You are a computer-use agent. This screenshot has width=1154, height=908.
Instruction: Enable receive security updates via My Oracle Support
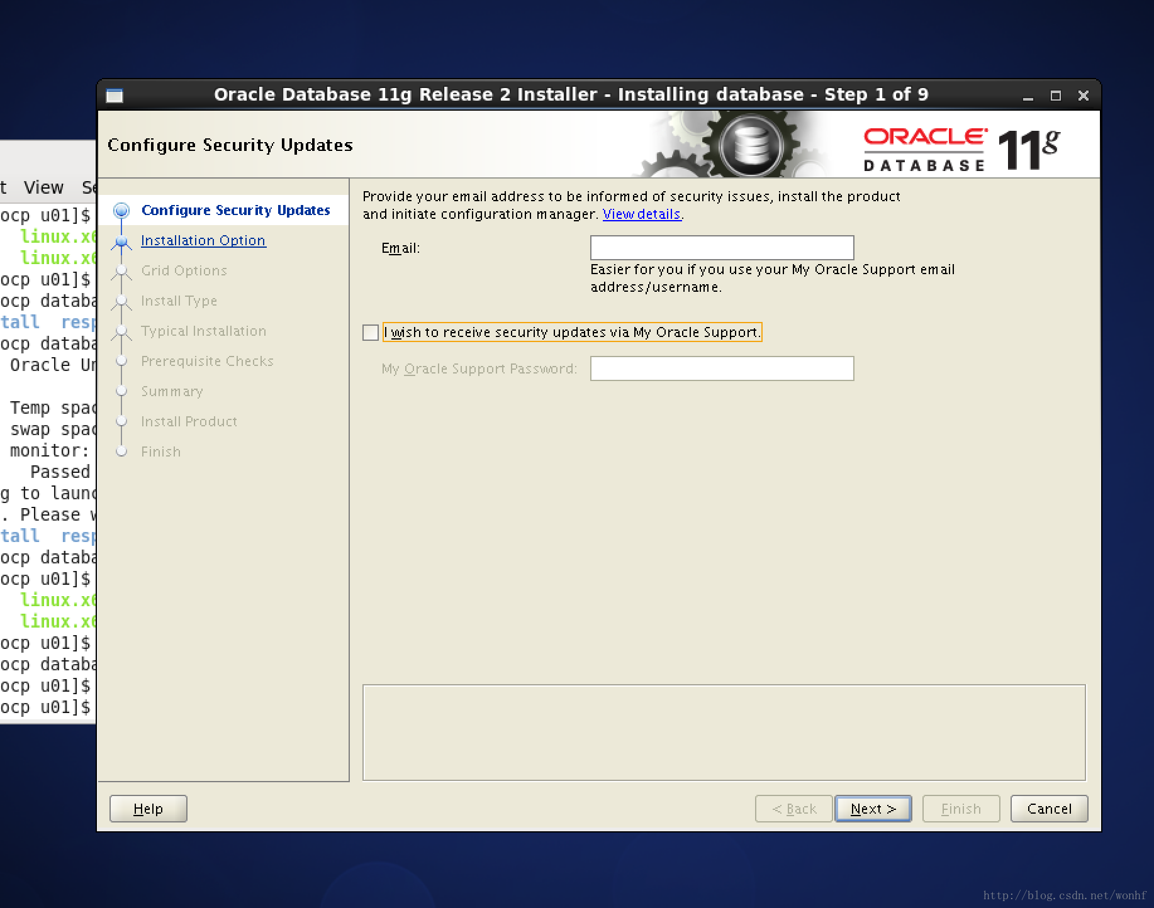(x=371, y=332)
